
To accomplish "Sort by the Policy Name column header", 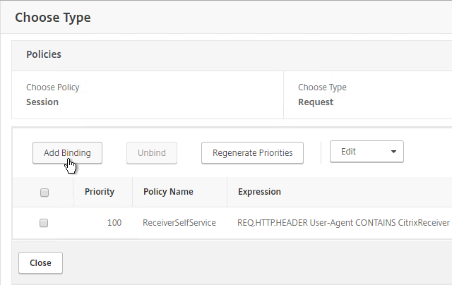I will [x=168, y=192].
